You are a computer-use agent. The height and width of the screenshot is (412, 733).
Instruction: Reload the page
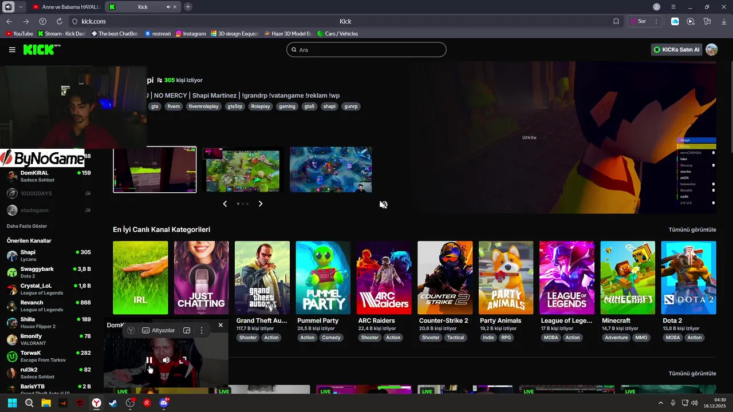point(60,21)
